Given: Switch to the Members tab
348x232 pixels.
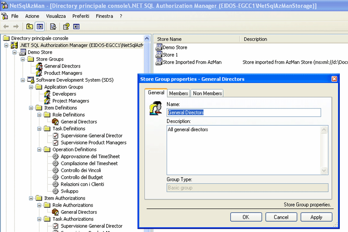Looking at the screenshot, I should click(179, 94).
